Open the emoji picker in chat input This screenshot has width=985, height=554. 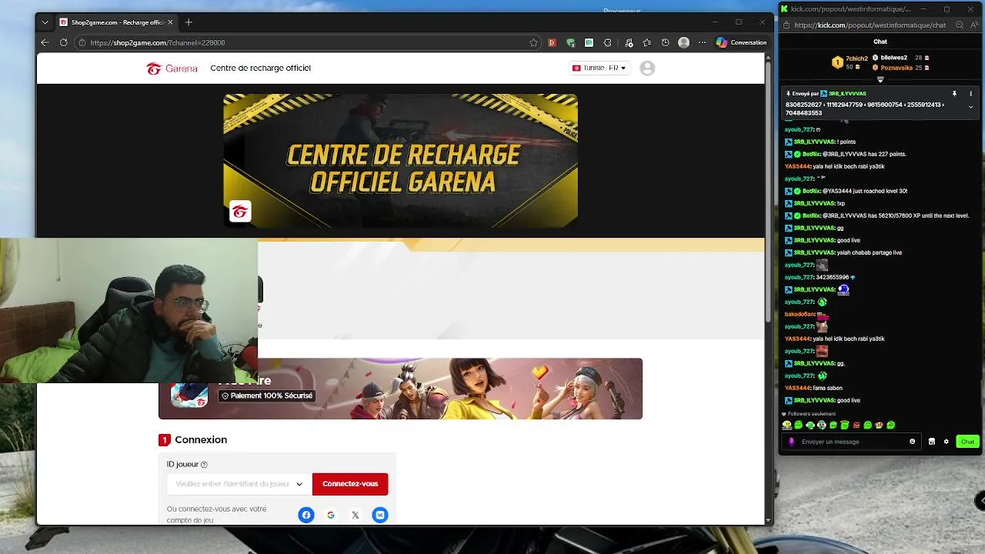(913, 442)
